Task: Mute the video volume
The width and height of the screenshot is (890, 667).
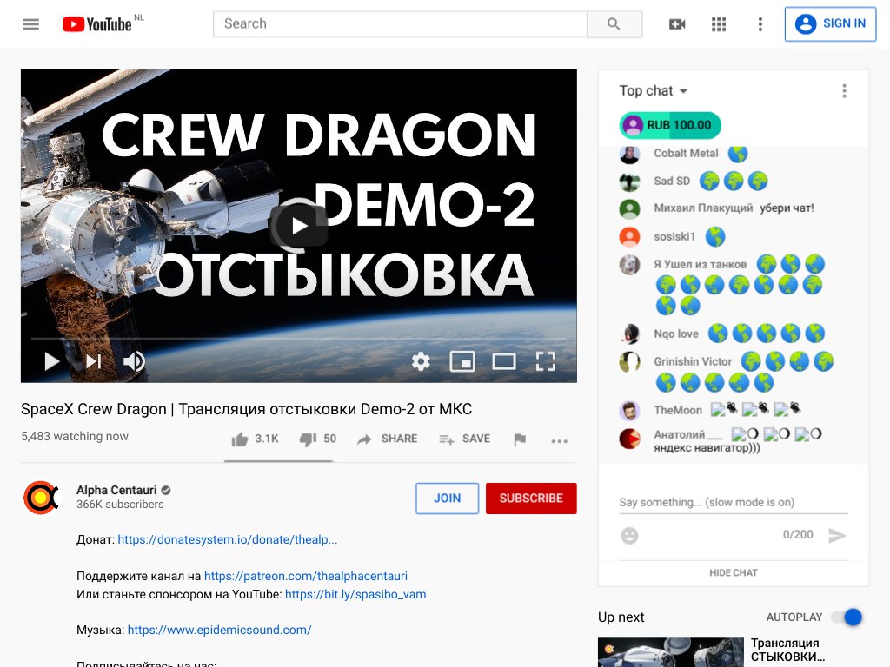Action: (134, 361)
